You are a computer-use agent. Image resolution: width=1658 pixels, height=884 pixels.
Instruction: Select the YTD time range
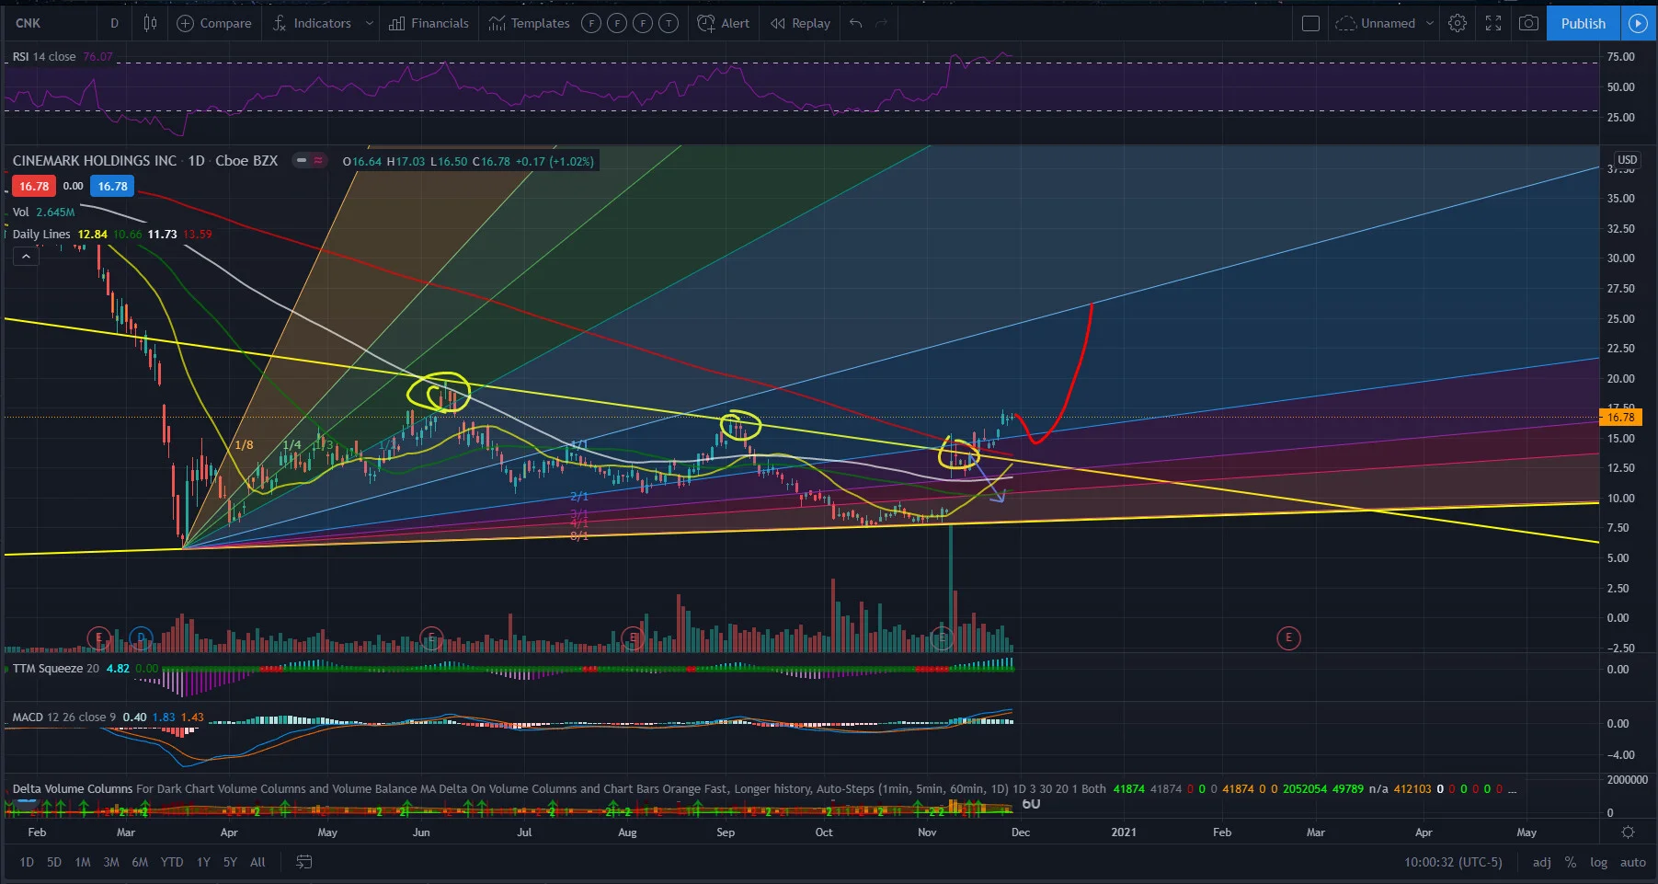click(172, 862)
